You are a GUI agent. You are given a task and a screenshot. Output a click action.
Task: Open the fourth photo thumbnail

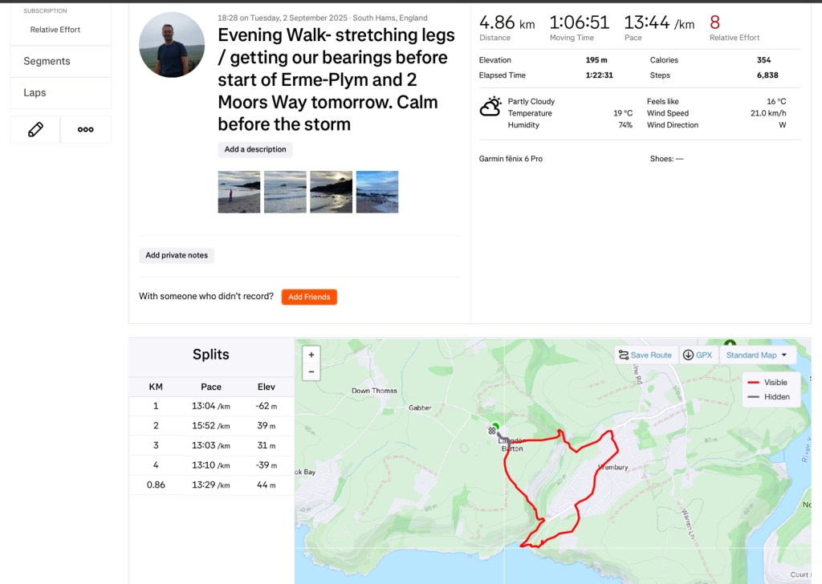377,192
